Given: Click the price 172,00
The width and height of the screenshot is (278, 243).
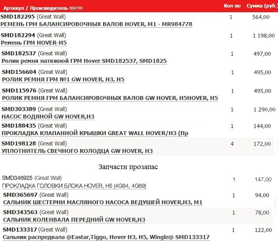Looking at the screenshot, I should pos(262,144).
